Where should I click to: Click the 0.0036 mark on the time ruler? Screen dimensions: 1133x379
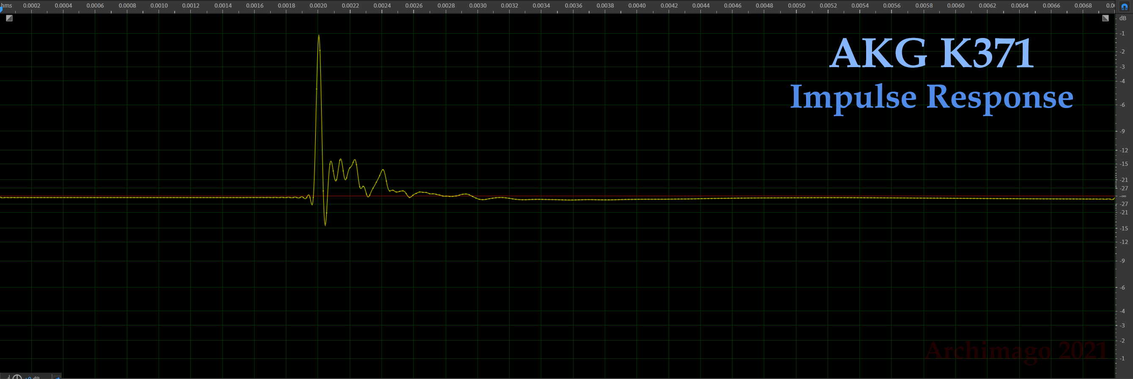(573, 6)
